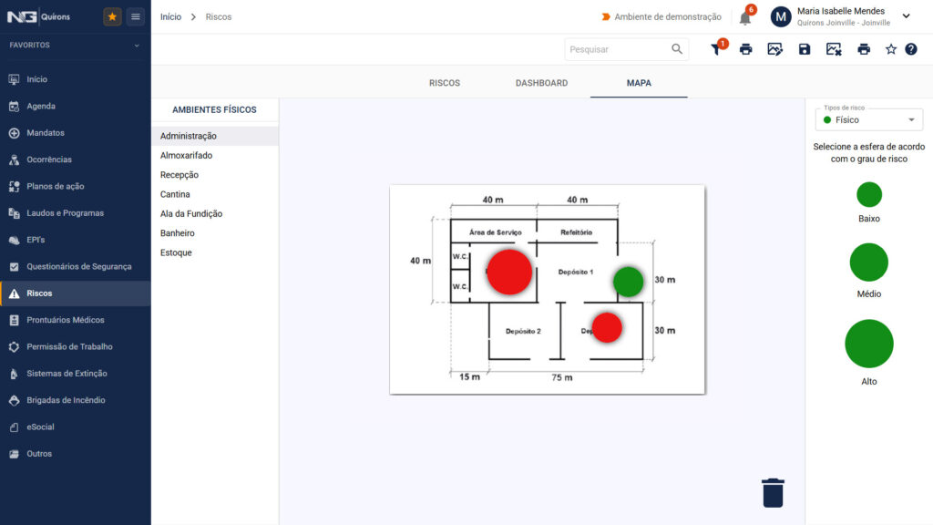This screenshot has height=525, width=933.
Task: Toggle the star favorites button in sidebar header
Action: [112, 16]
